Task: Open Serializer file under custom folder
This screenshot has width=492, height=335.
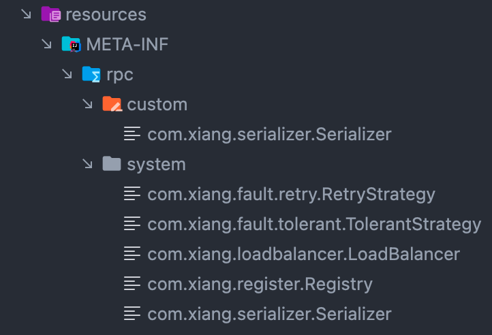Action: tap(269, 134)
